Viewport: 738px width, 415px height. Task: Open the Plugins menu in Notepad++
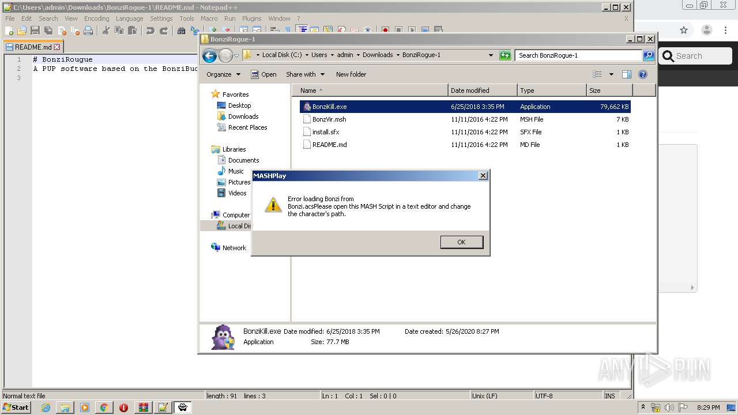click(x=251, y=18)
